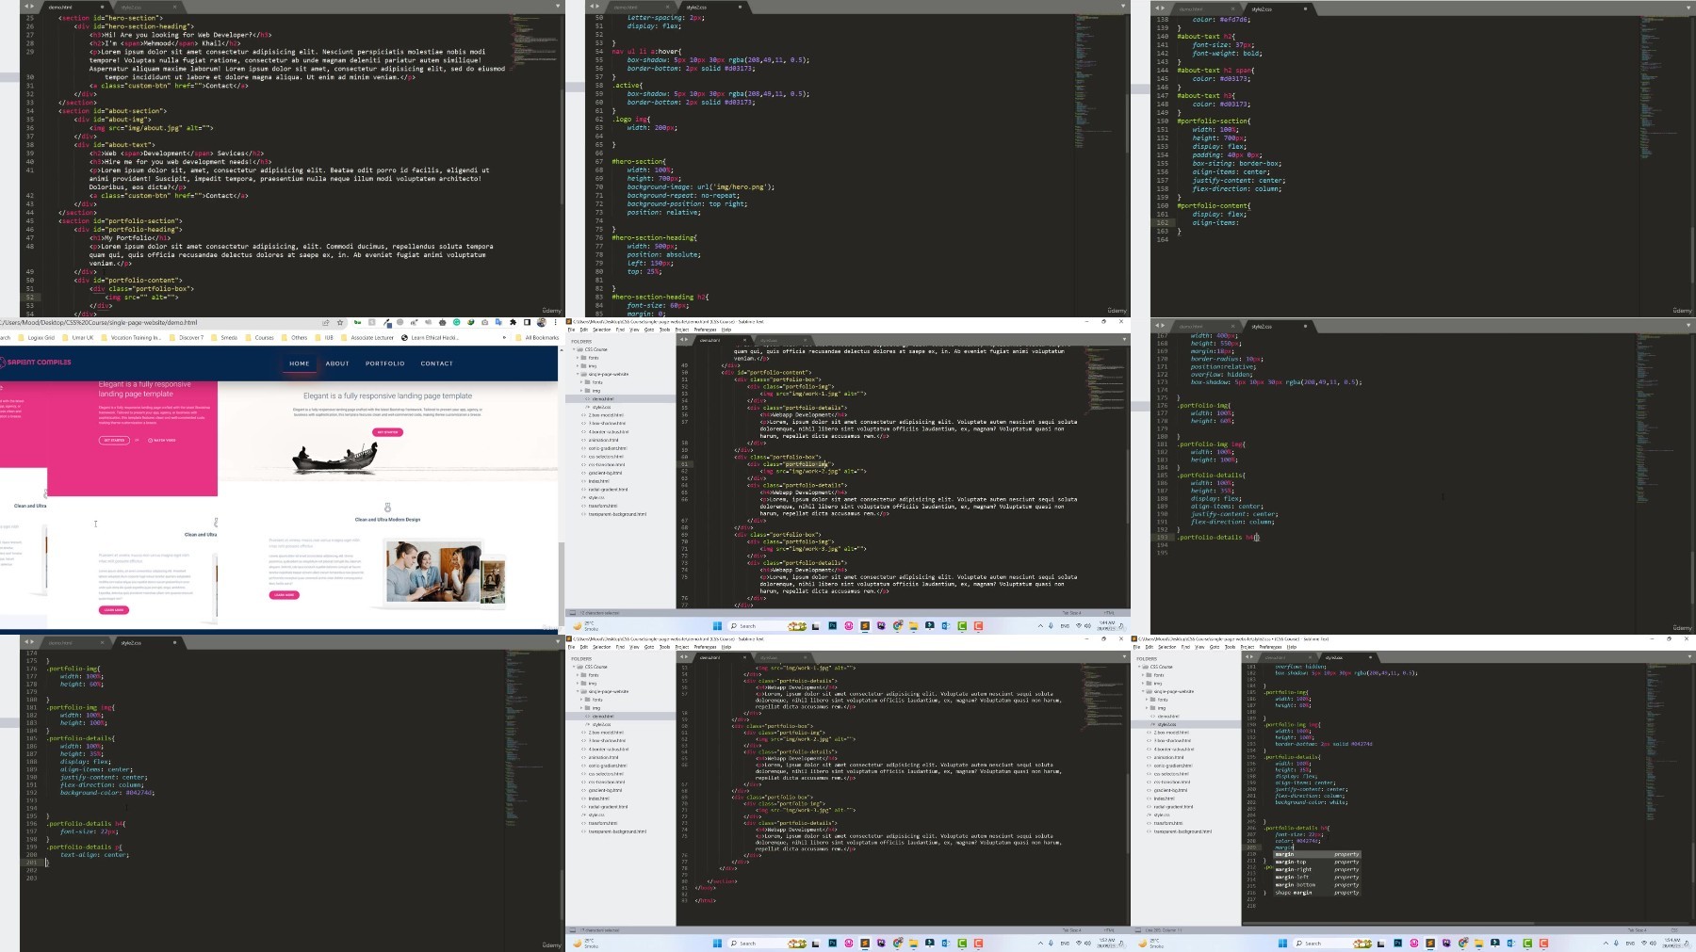Click the outlined Get Started button on pink panel
Viewport: 1696px width, 952px height.
pyautogui.click(x=114, y=440)
